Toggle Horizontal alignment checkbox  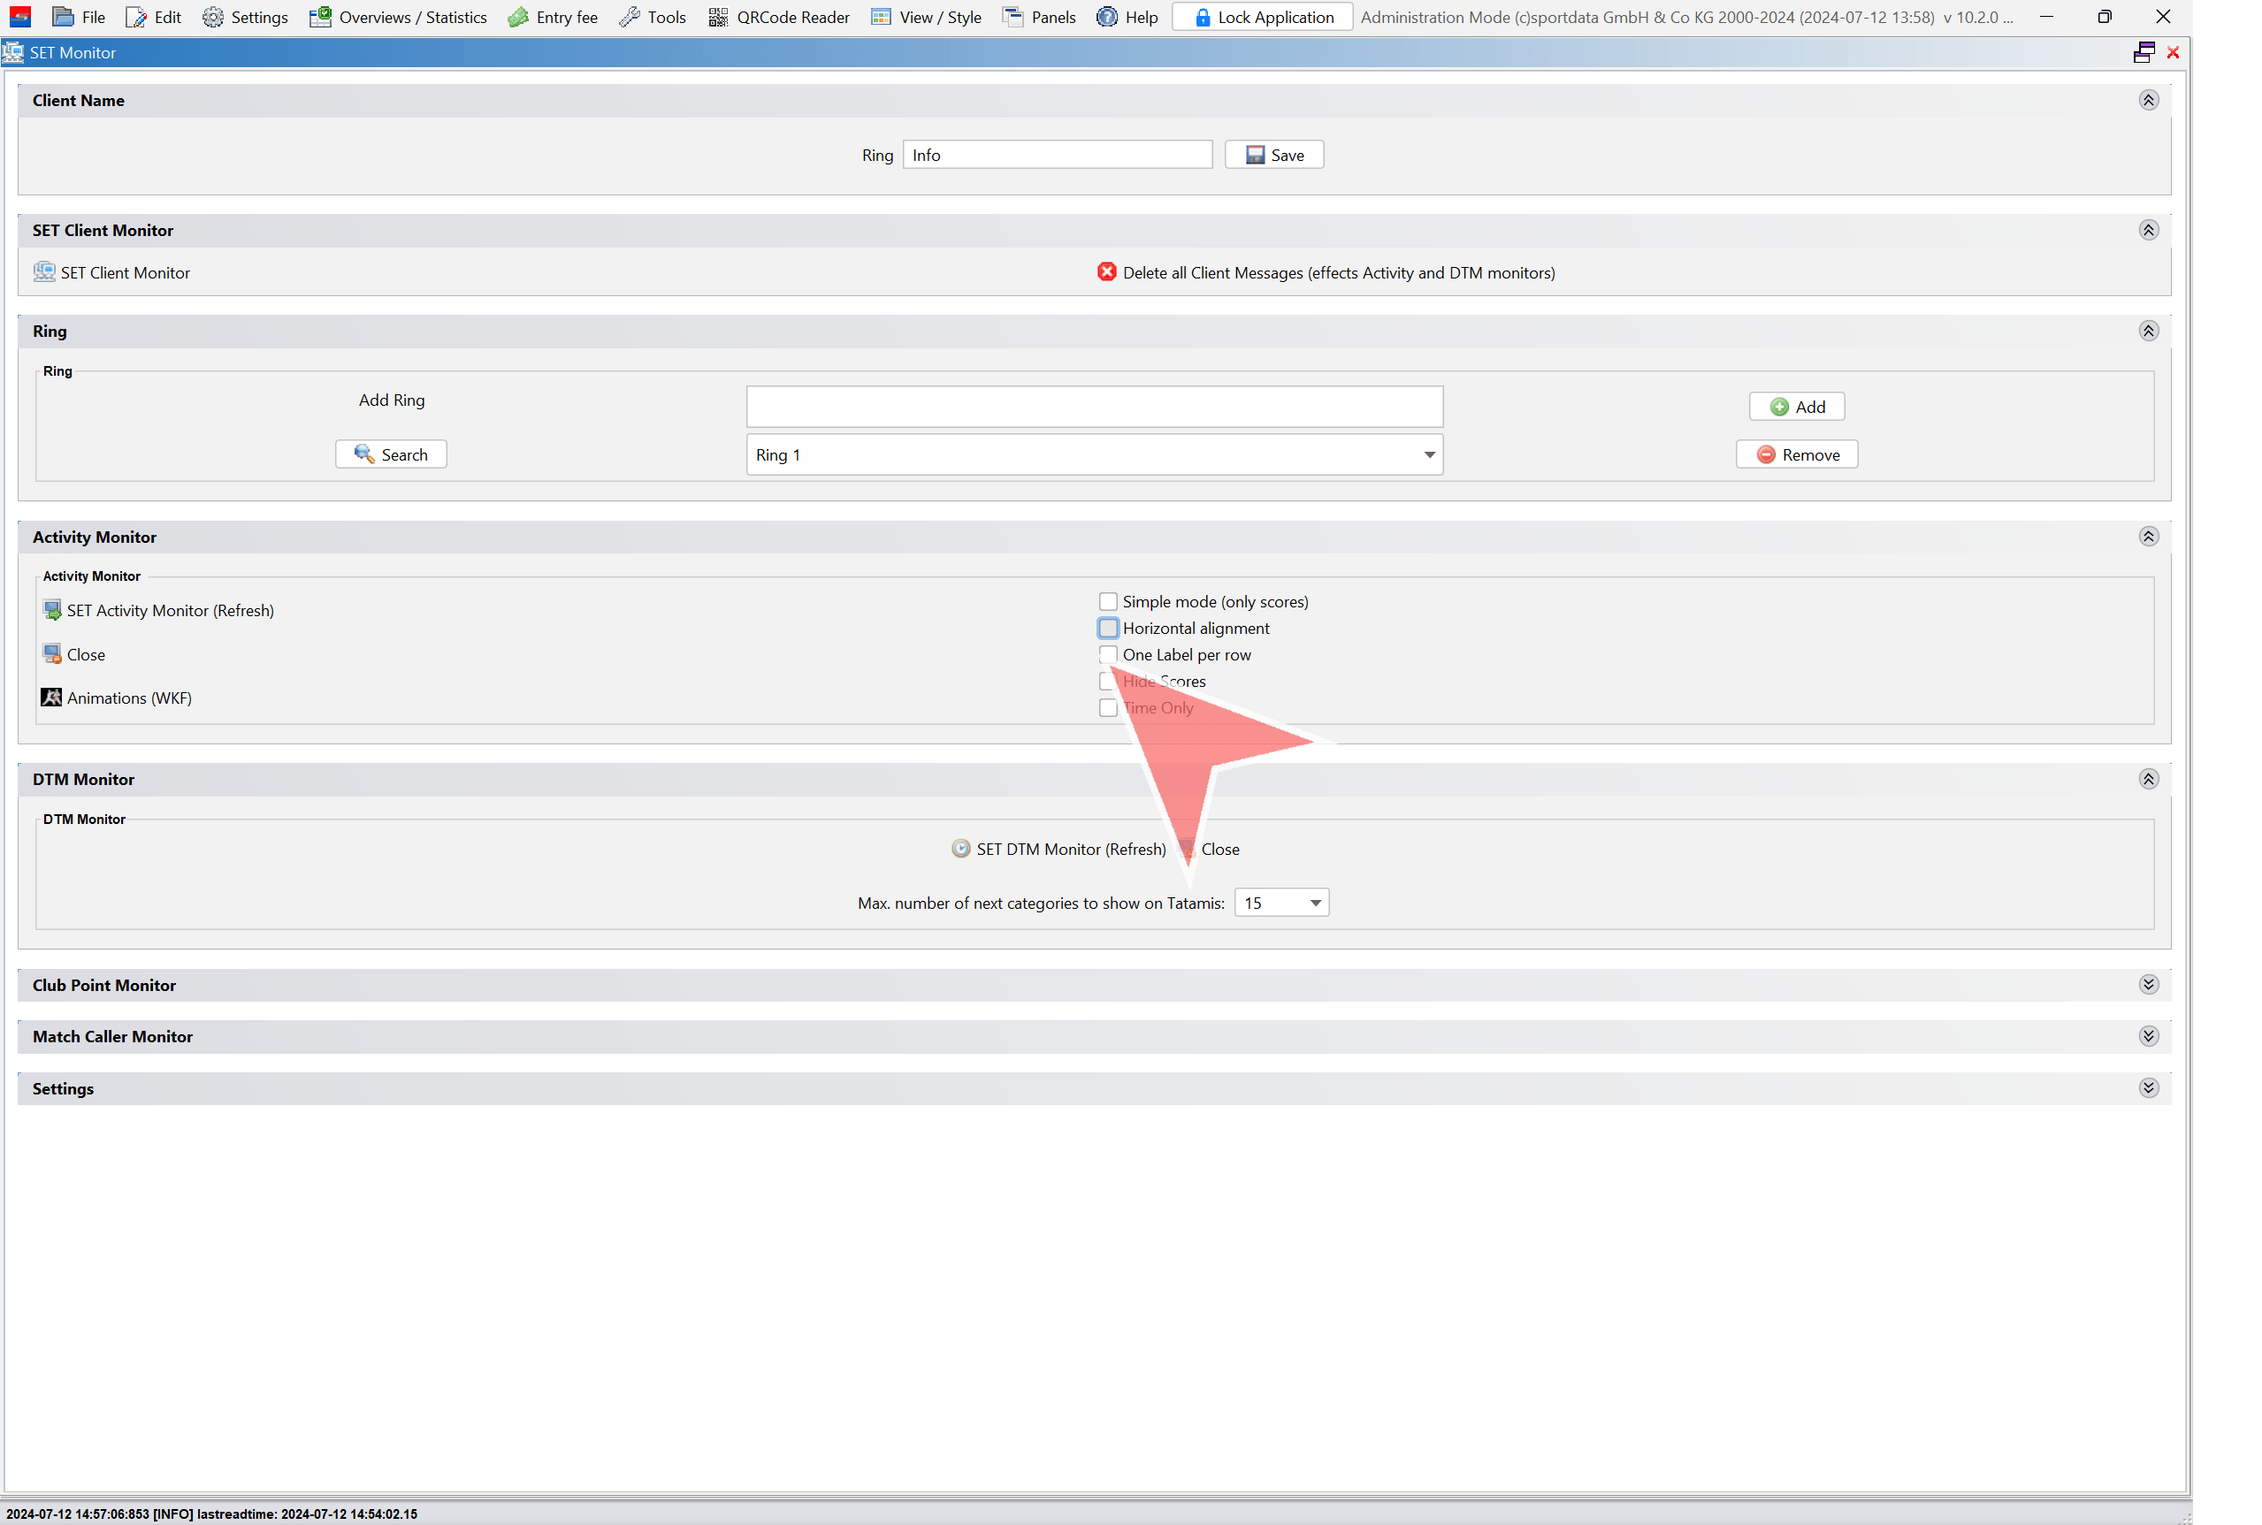pyautogui.click(x=1107, y=629)
